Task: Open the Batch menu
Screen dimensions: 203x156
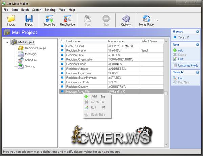Action: pyautogui.click(x=25, y=10)
